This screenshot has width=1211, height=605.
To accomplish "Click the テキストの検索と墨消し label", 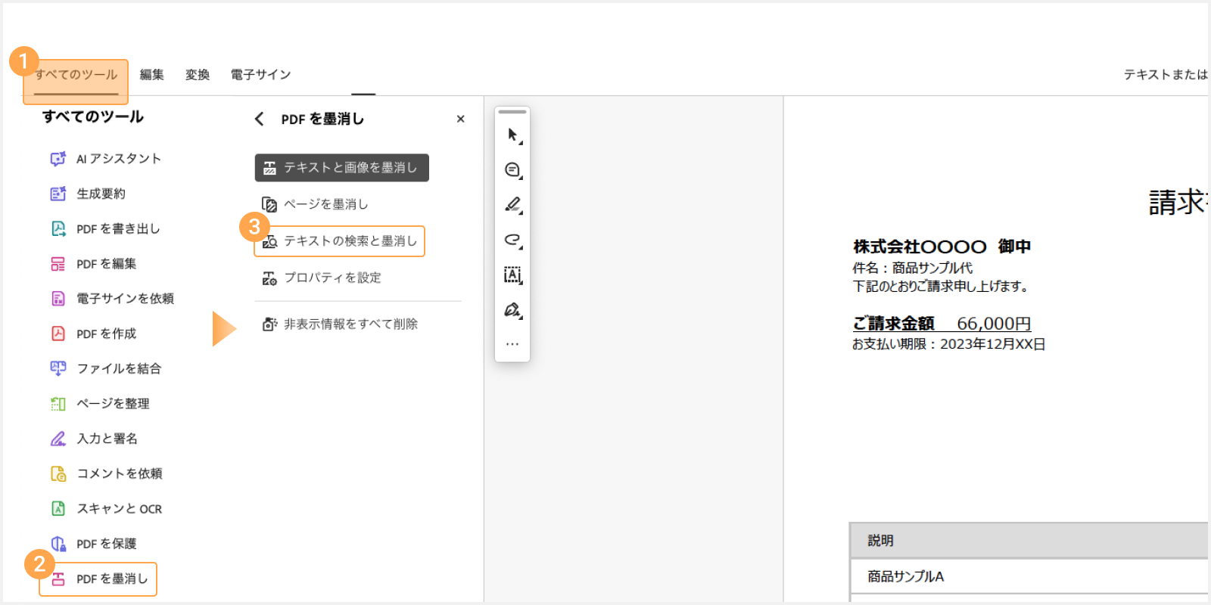I will pos(350,240).
